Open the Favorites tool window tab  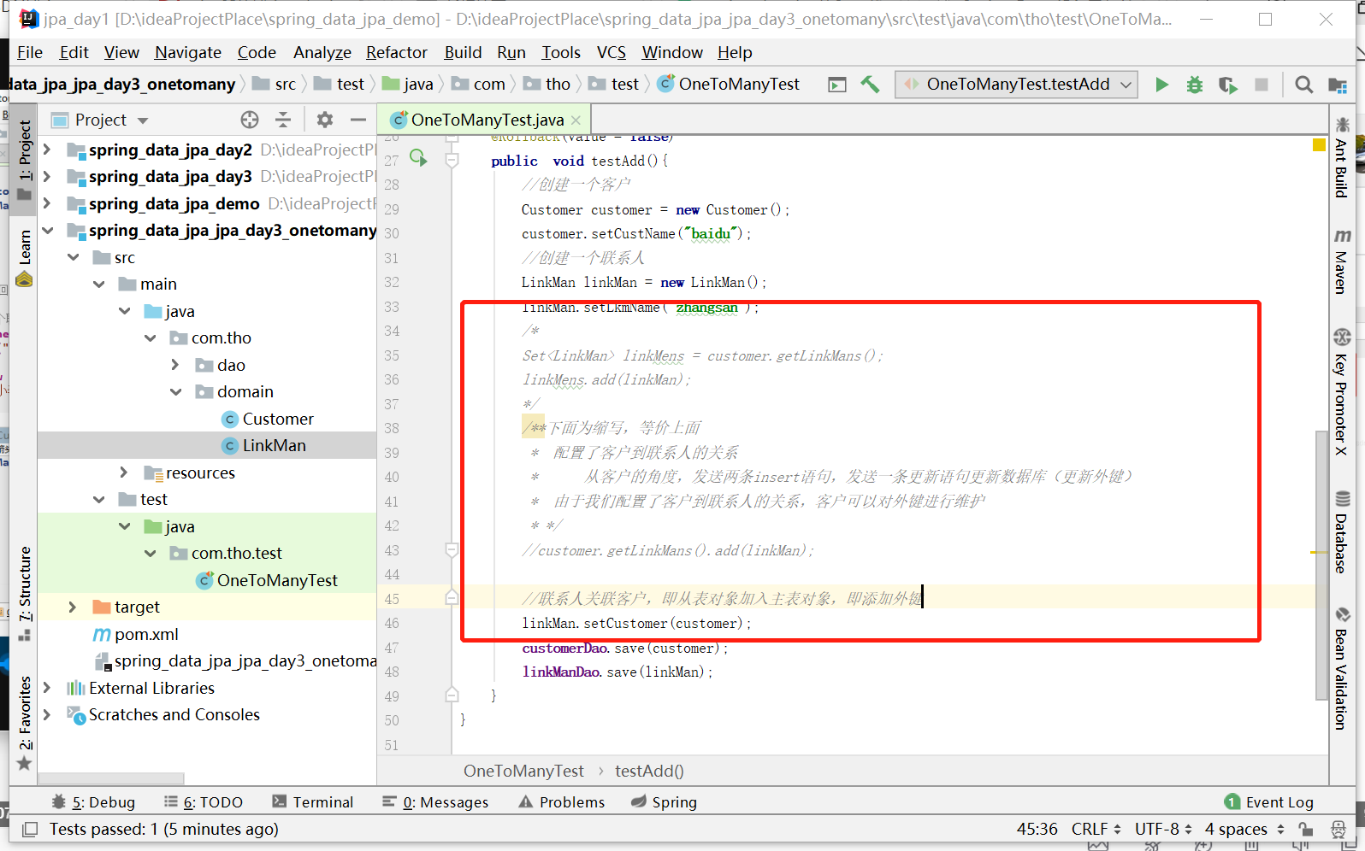click(x=25, y=723)
